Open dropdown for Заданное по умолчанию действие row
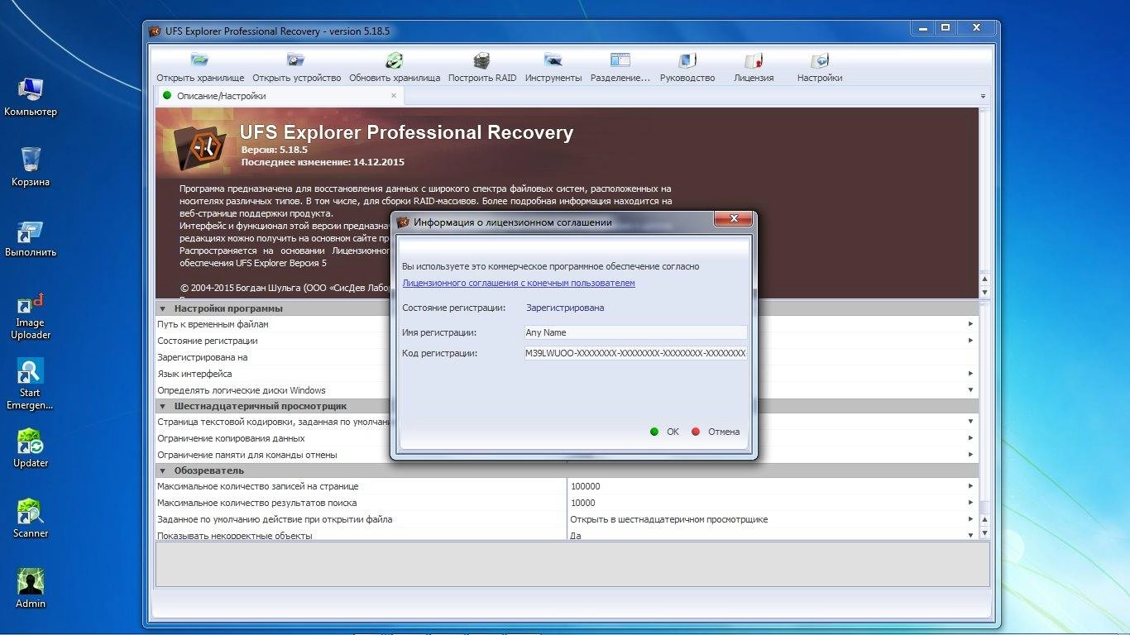 [x=970, y=519]
